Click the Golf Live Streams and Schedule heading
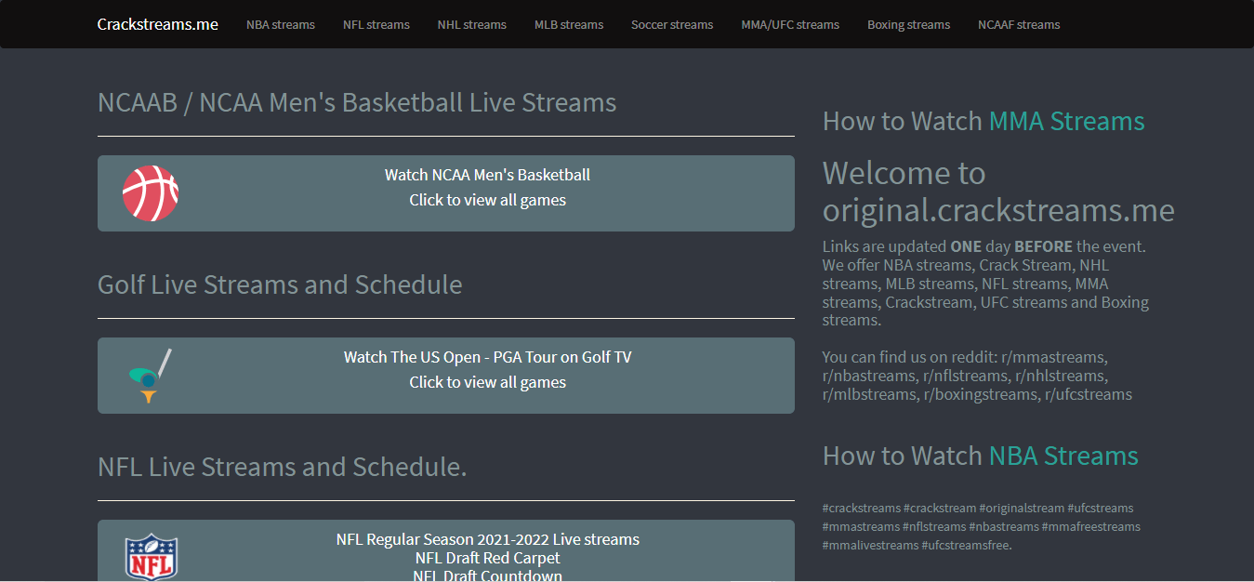The image size is (1254, 582). point(280,284)
